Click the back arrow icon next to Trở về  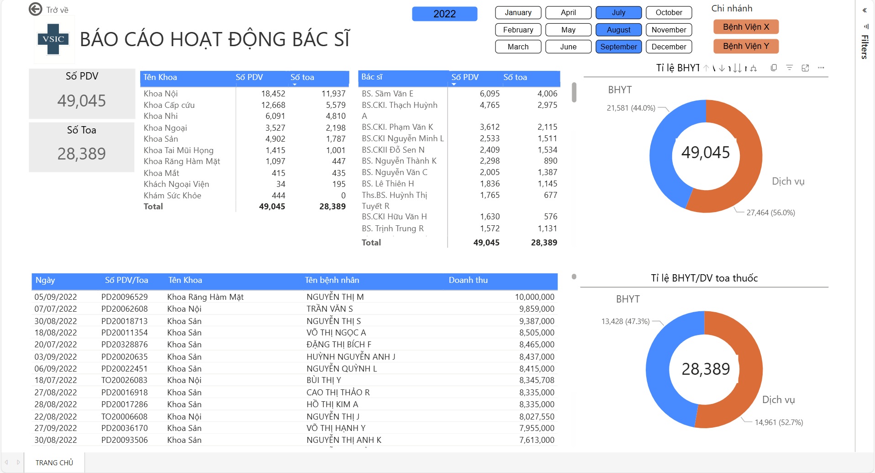pos(35,9)
